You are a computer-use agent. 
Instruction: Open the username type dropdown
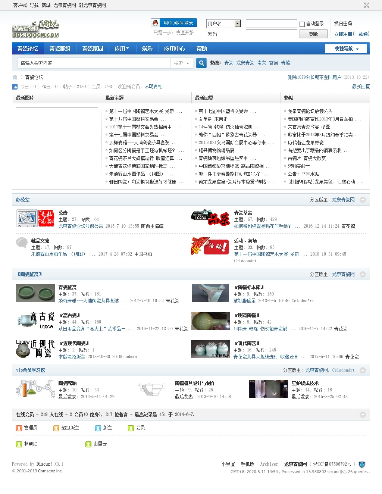pos(238,24)
